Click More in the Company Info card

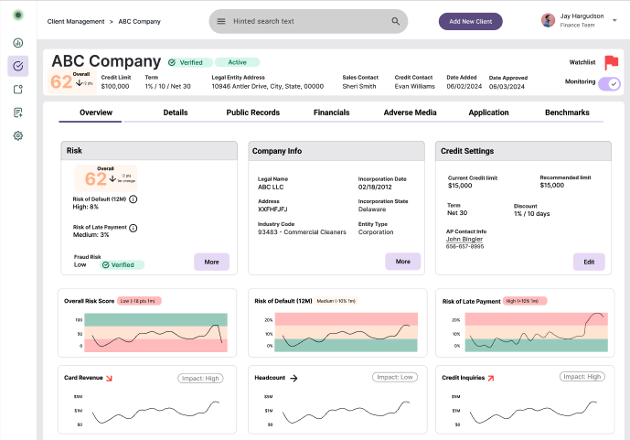pyautogui.click(x=402, y=262)
